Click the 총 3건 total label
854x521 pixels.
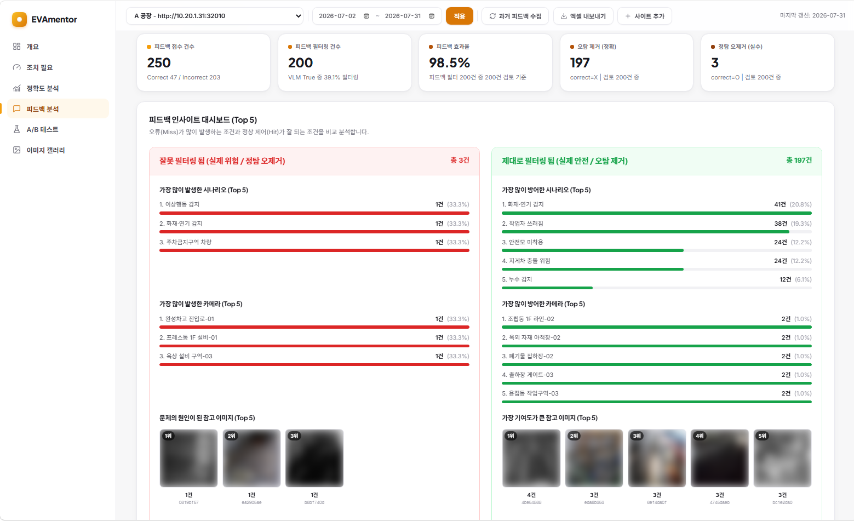point(460,161)
